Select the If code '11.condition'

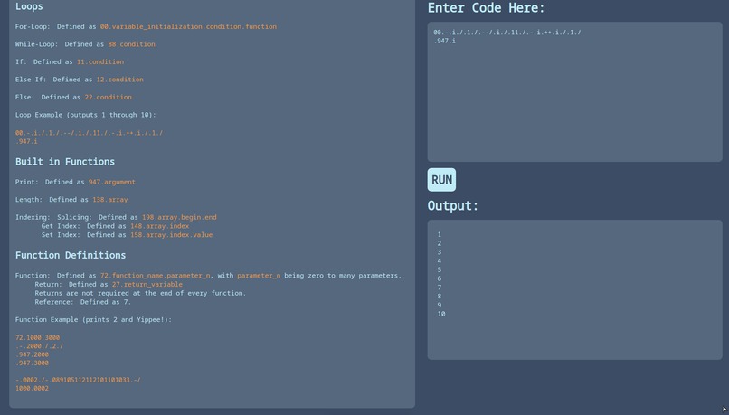coord(100,61)
